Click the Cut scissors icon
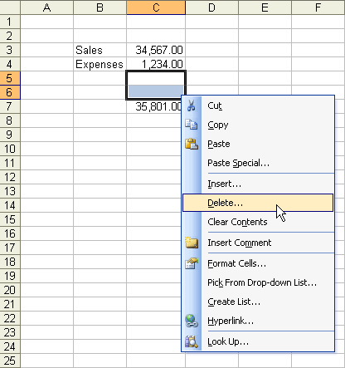345x368 pixels. [x=191, y=105]
